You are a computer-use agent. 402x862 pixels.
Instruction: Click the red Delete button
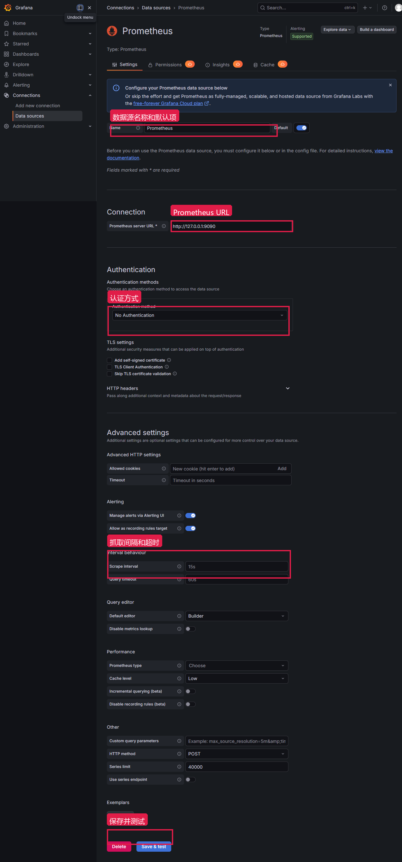tap(119, 846)
